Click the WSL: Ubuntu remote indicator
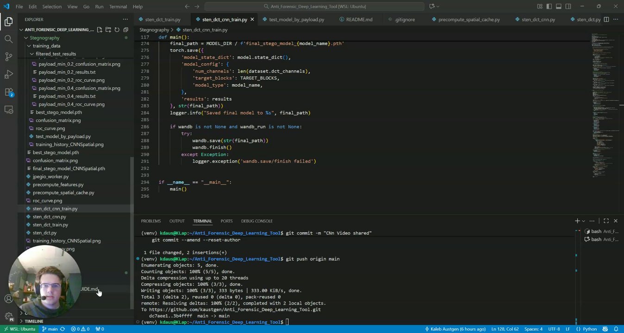Viewport: 624px width, 333px height. (x=19, y=329)
